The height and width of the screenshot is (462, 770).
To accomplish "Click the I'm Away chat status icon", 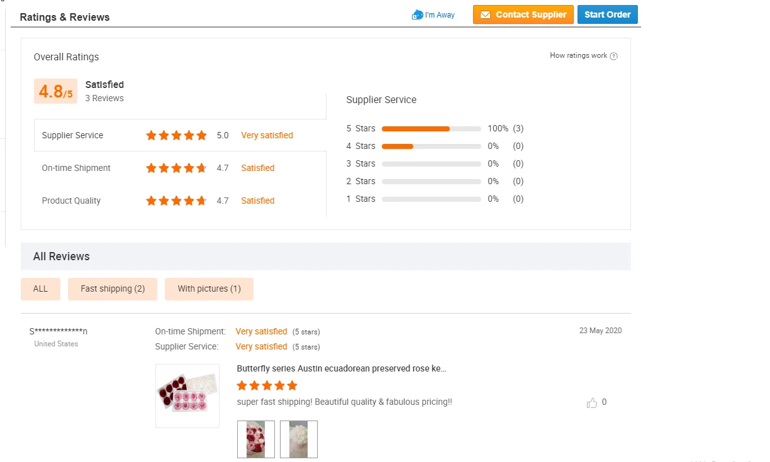I will [417, 15].
